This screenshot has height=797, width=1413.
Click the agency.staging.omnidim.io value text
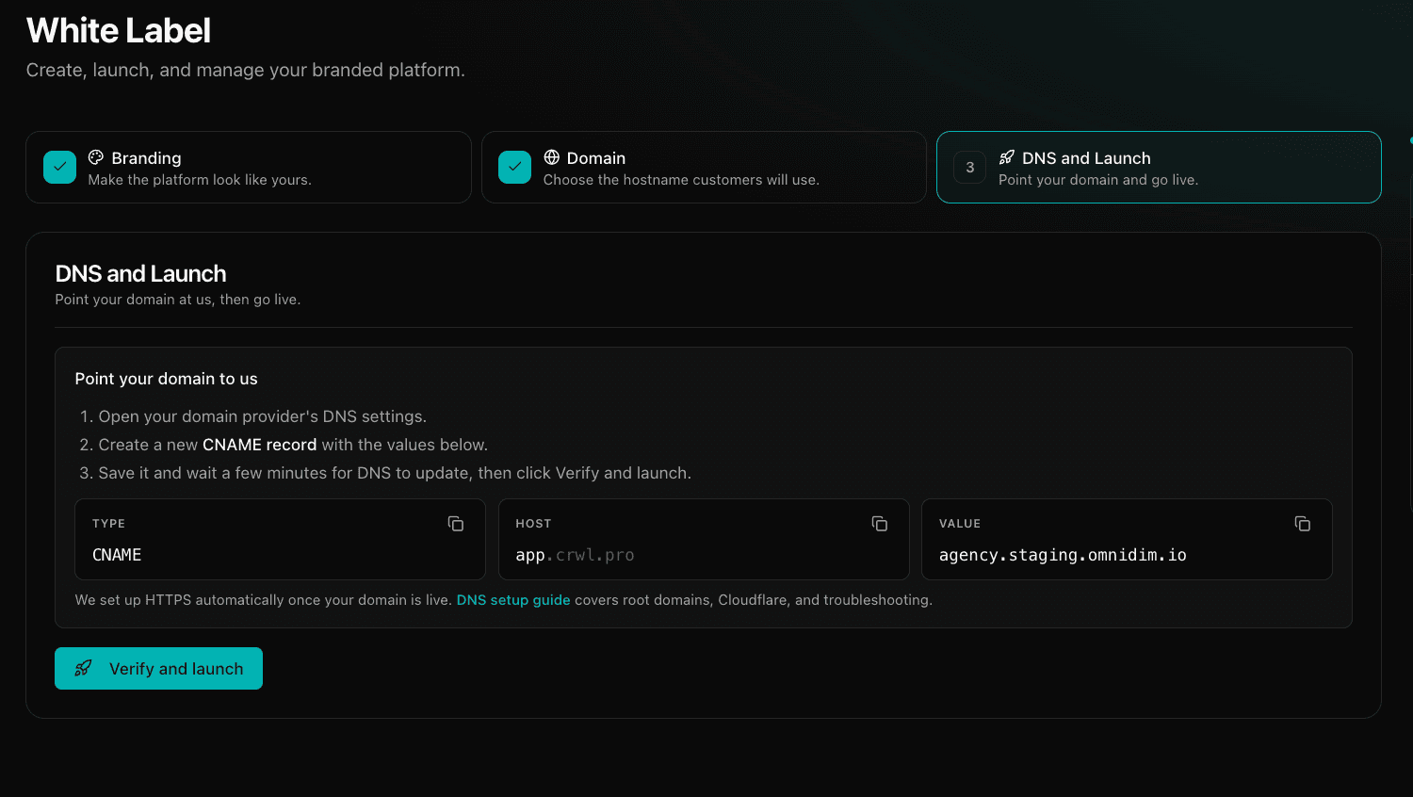pos(1063,555)
